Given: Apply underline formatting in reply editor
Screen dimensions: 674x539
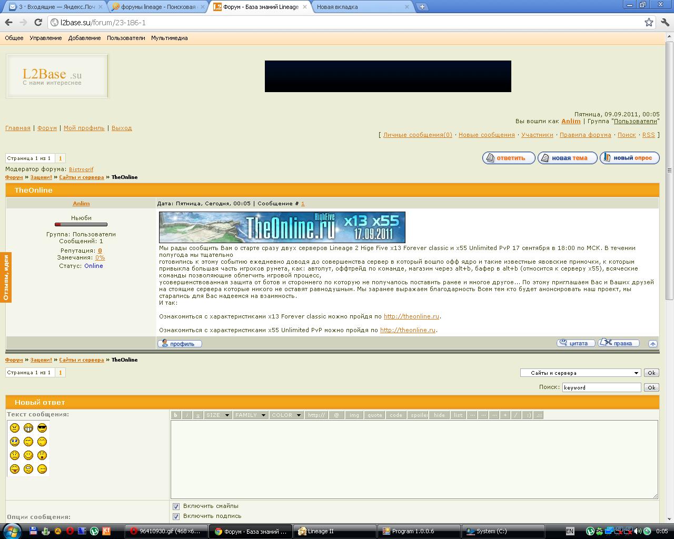Looking at the screenshot, I should click(198, 415).
